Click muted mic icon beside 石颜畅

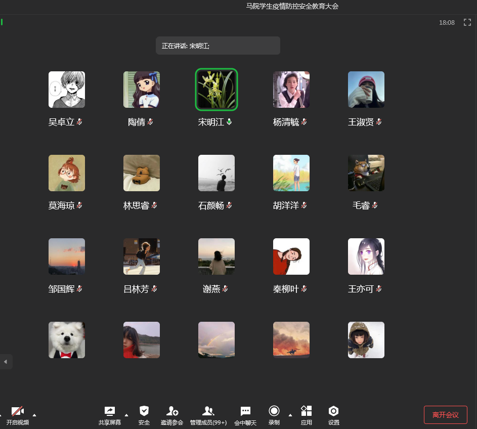click(x=229, y=205)
